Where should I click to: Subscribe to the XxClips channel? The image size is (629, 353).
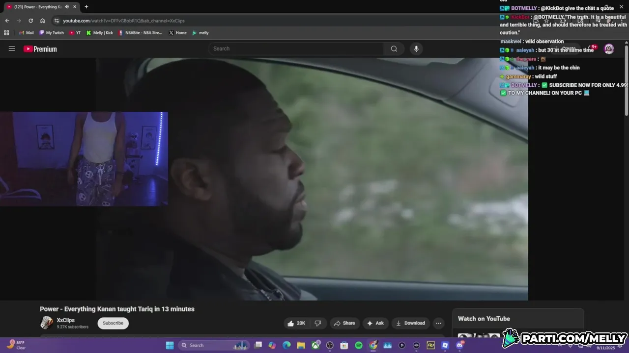click(113, 323)
